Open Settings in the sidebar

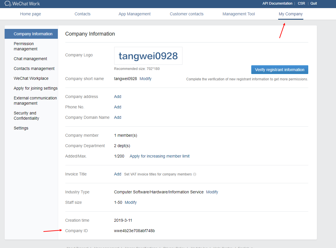[21, 128]
